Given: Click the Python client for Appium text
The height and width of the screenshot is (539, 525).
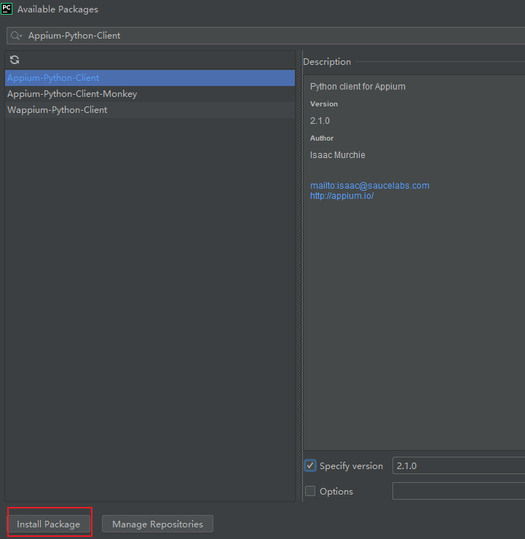Looking at the screenshot, I should [x=358, y=87].
